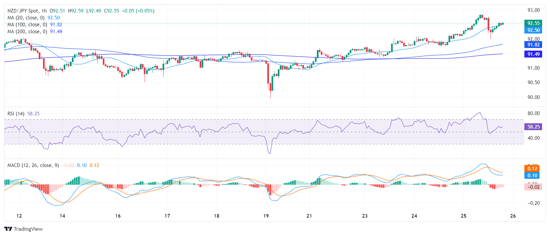Screen dimensions: 550x236
Task: Open the MACD (12, 26, close, 9) legend
Action: [x=33, y=165]
